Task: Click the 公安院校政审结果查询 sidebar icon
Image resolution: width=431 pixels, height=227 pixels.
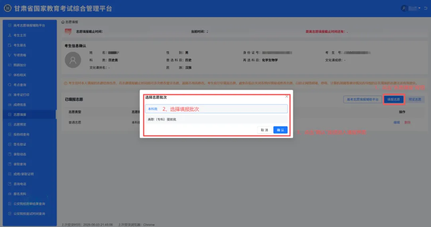Action: [x=10, y=203]
